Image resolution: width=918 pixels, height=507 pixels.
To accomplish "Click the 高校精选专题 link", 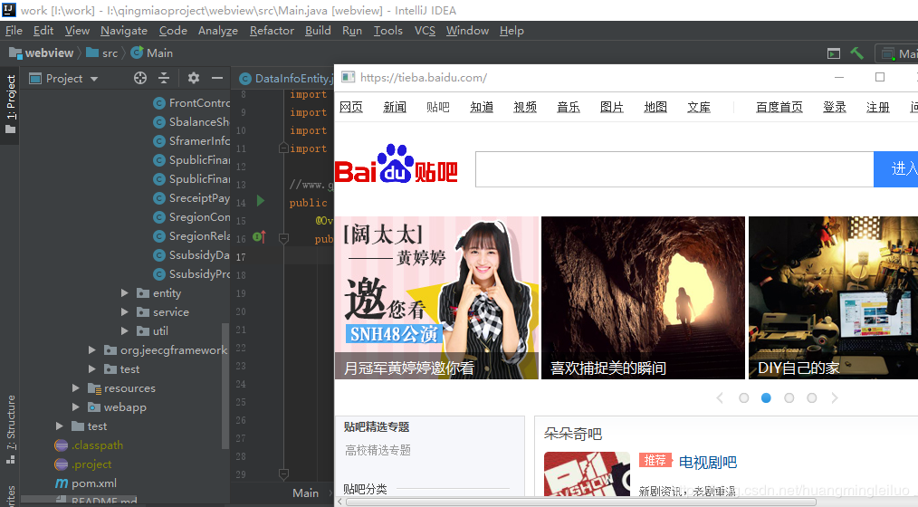I will pyautogui.click(x=378, y=450).
